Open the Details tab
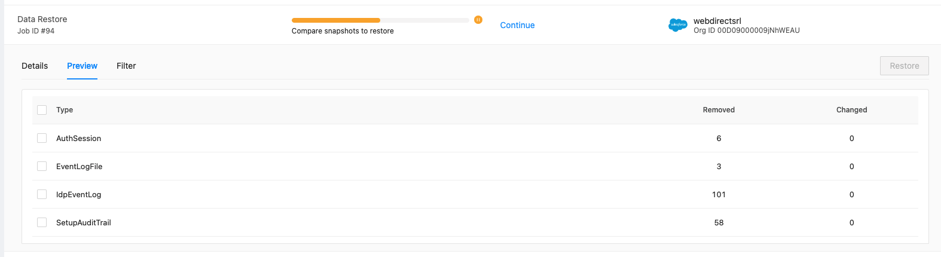 (x=35, y=66)
